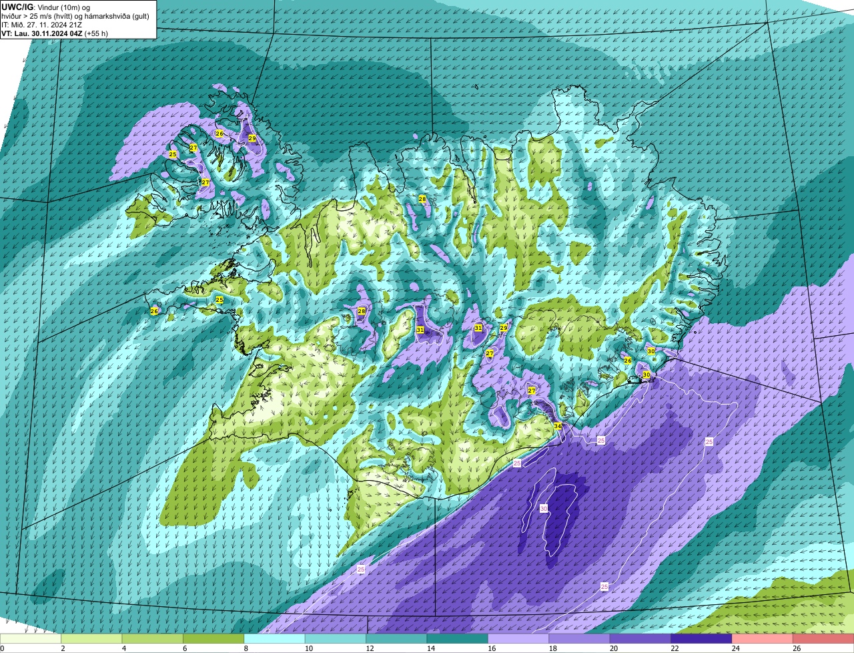This screenshot has height=653, width=854.
Task: Pick the 18–20 m/s light purple legend swatch
Action: (580, 639)
